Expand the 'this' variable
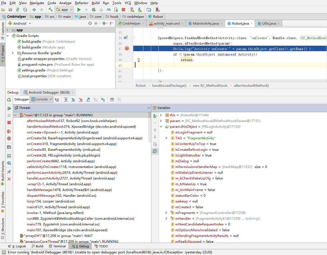 (161, 115)
